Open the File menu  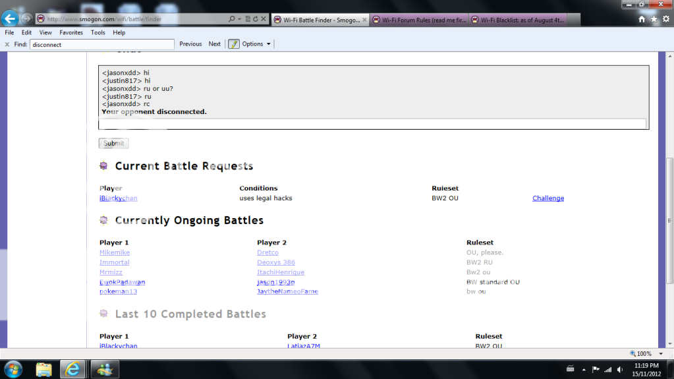point(9,32)
